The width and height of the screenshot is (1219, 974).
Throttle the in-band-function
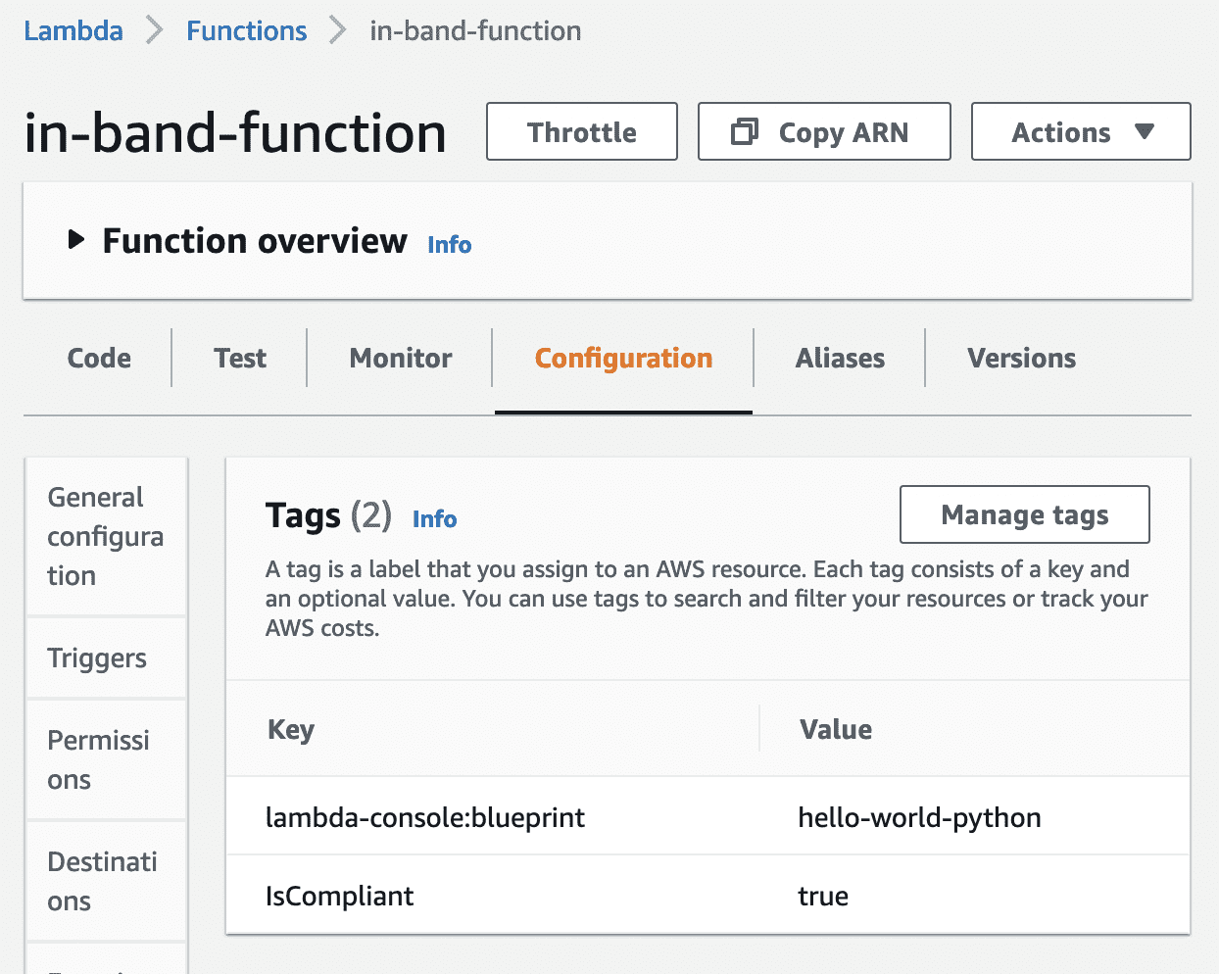[x=582, y=131]
